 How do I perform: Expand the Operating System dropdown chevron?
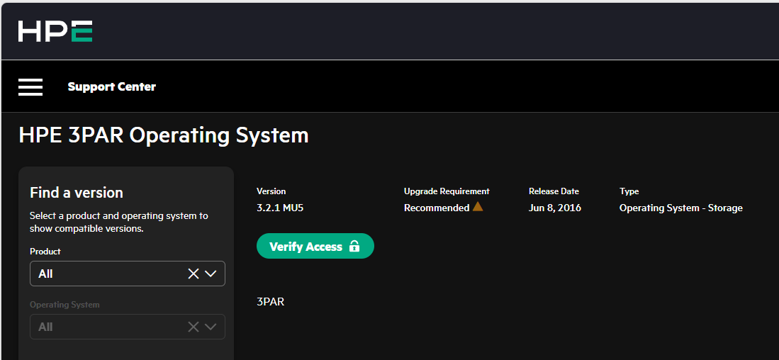coord(211,327)
